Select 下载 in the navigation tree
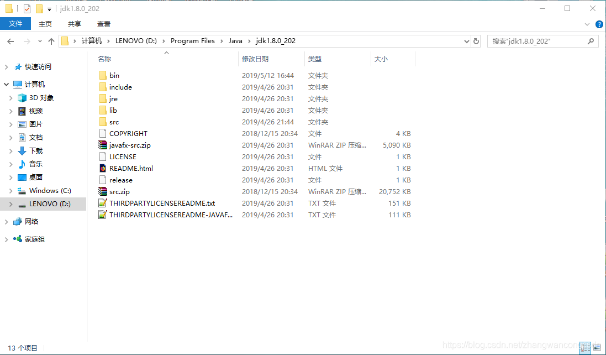606x355 pixels. tap(35, 151)
